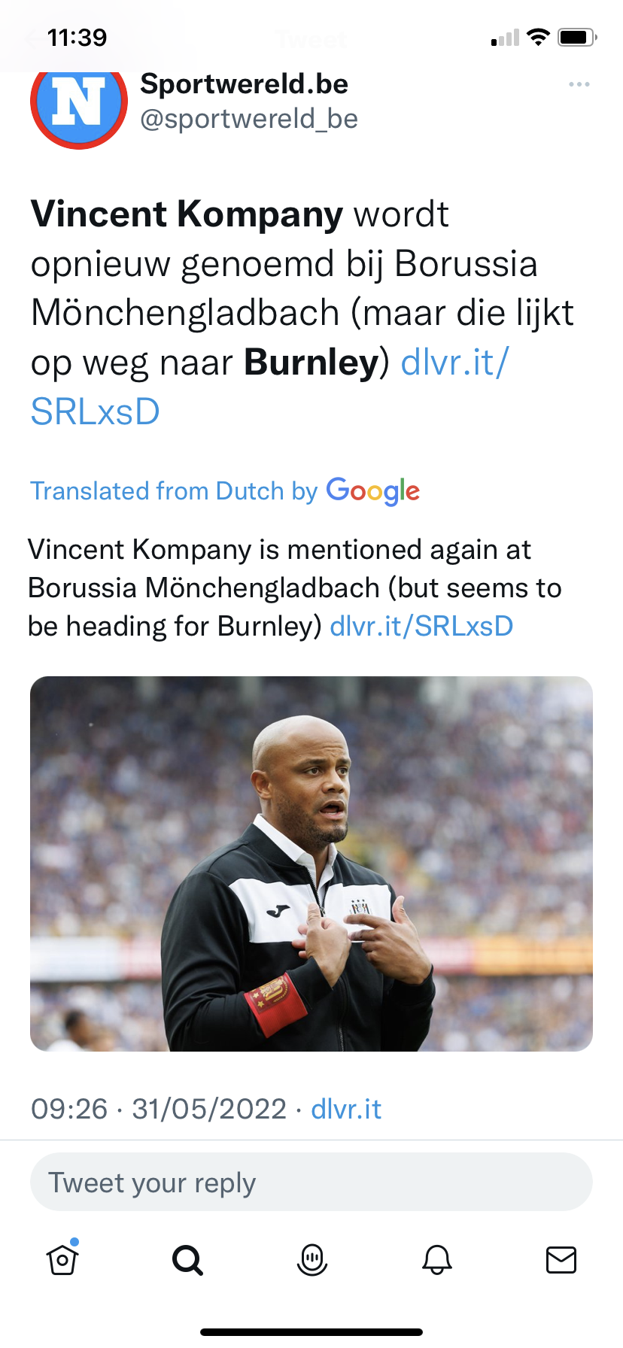
Task: Open the Notifications bell icon
Action: click(x=437, y=1259)
